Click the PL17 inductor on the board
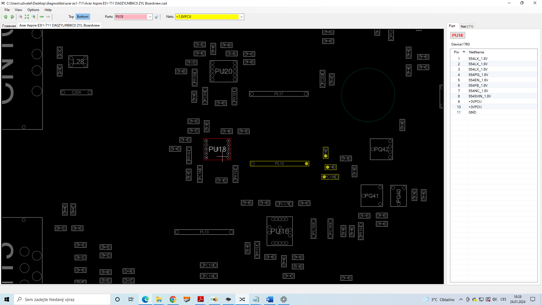542x305 pixels. pos(279,94)
